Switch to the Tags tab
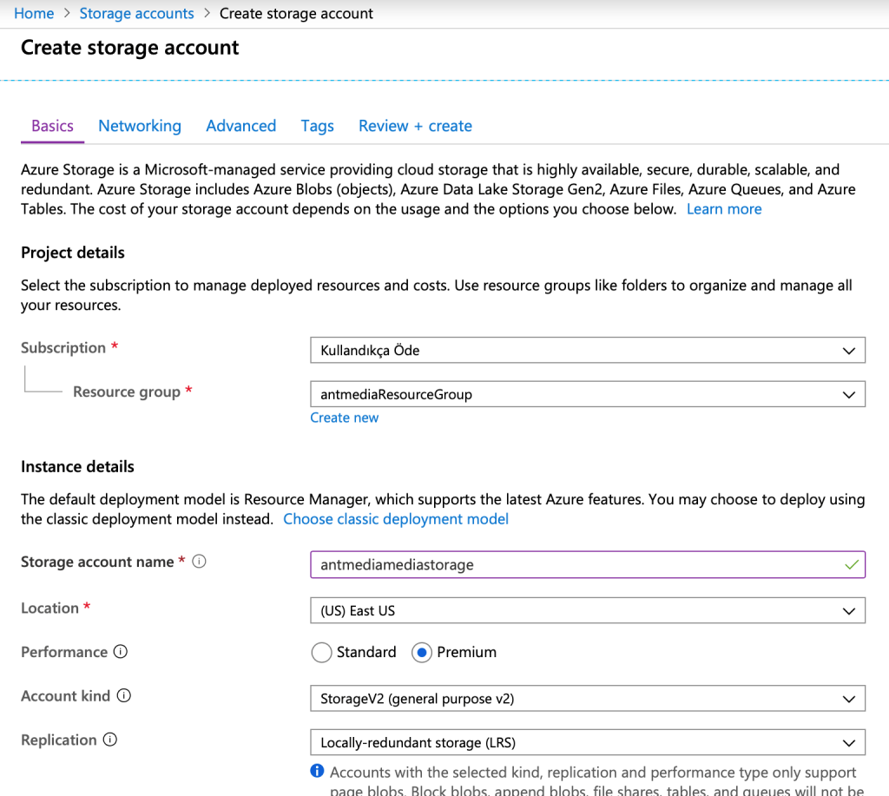 [317, 126]
